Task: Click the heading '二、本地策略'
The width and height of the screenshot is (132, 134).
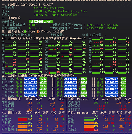Action: pos(11,18)
